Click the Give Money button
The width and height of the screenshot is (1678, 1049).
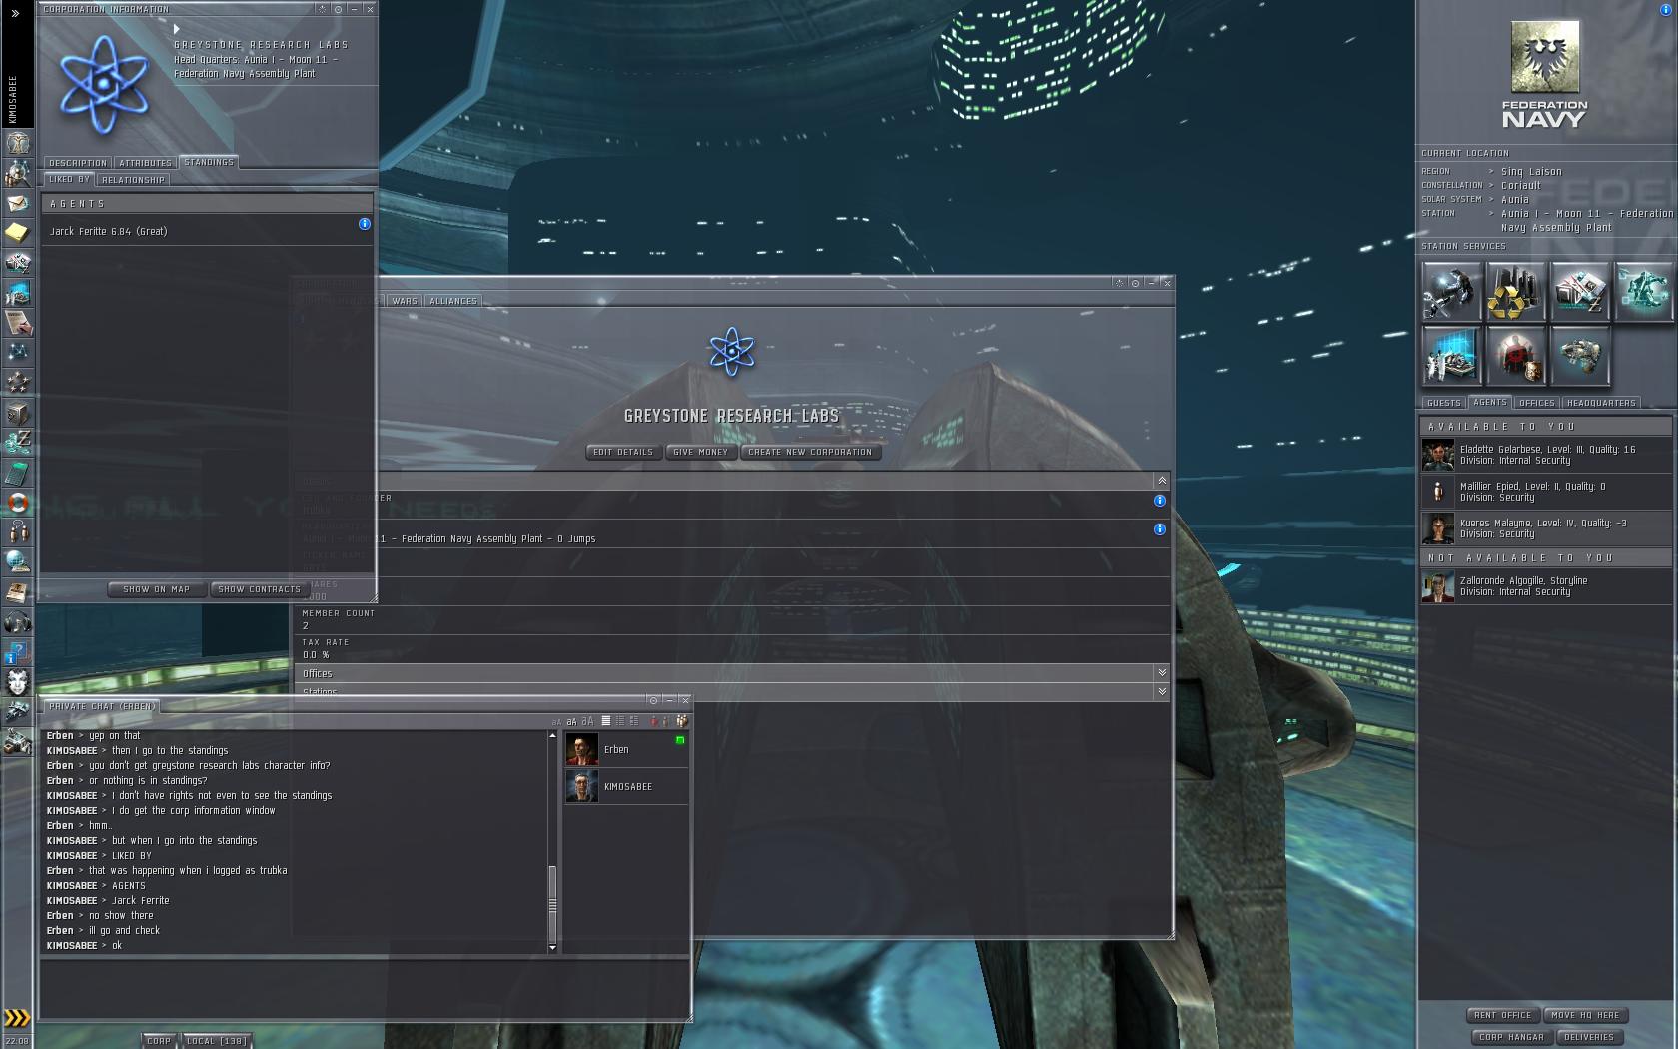700,452
